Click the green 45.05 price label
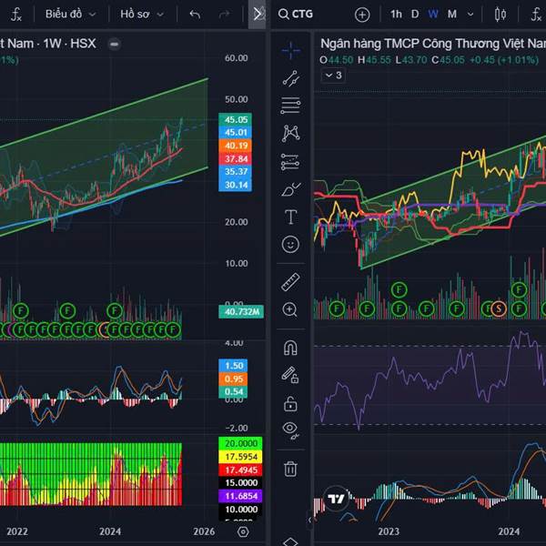The height and width of the screenshot is (546, 546). (236, 119)
